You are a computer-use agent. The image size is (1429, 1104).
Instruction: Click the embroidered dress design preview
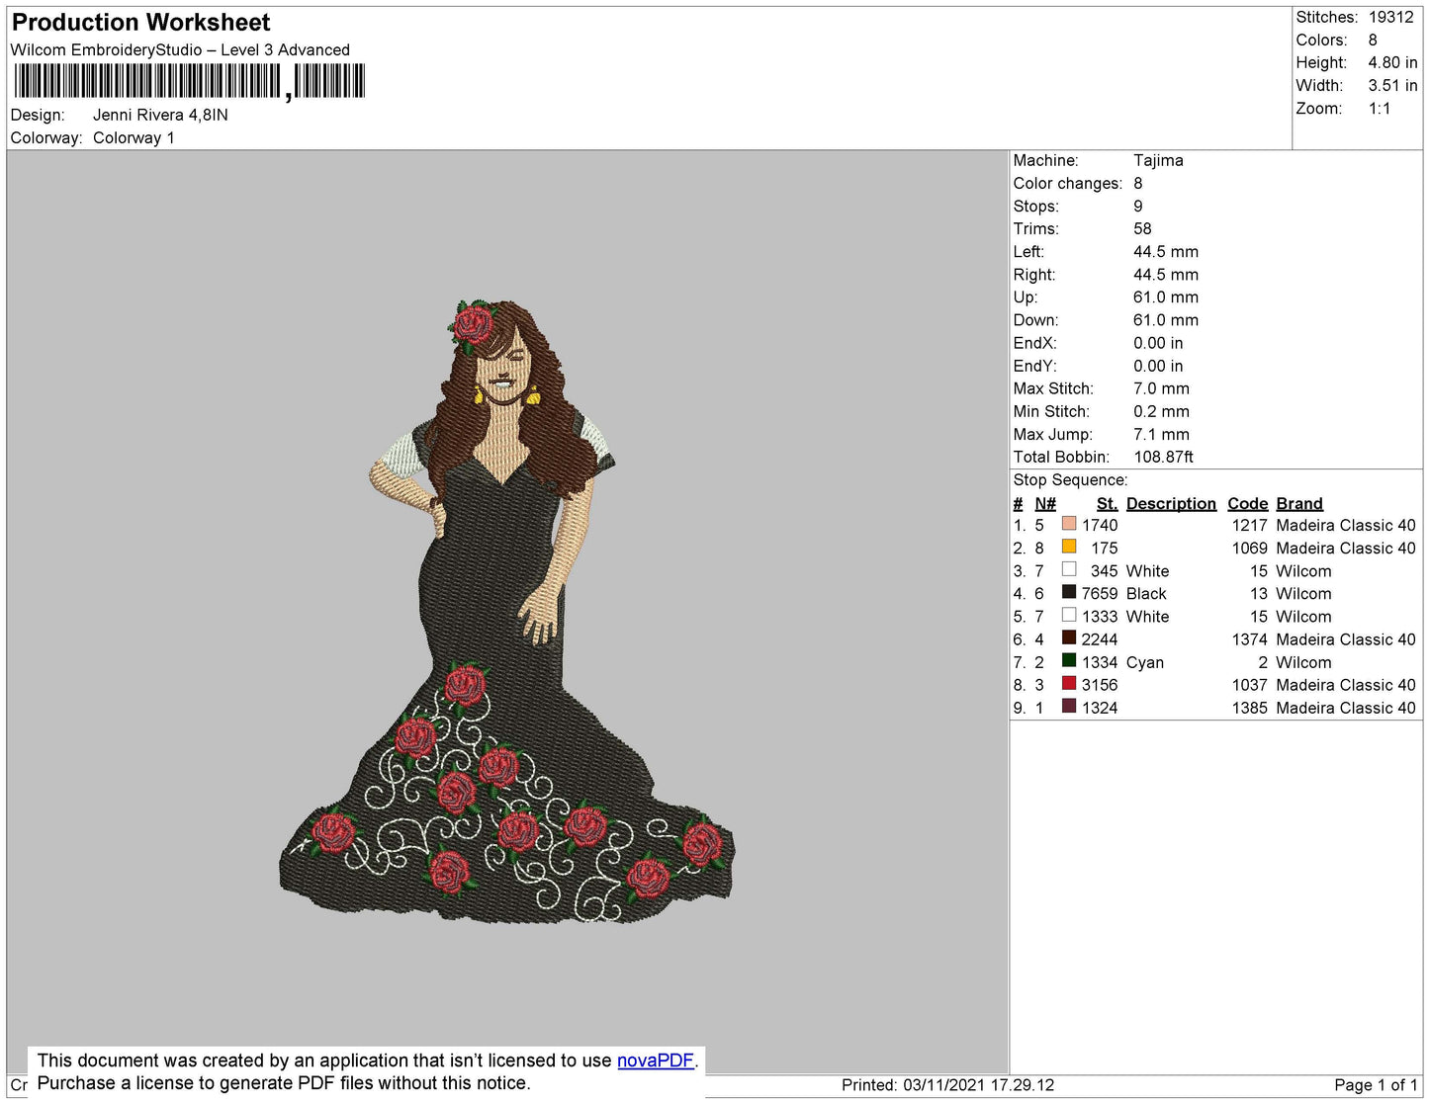click(x=507, y=612)
